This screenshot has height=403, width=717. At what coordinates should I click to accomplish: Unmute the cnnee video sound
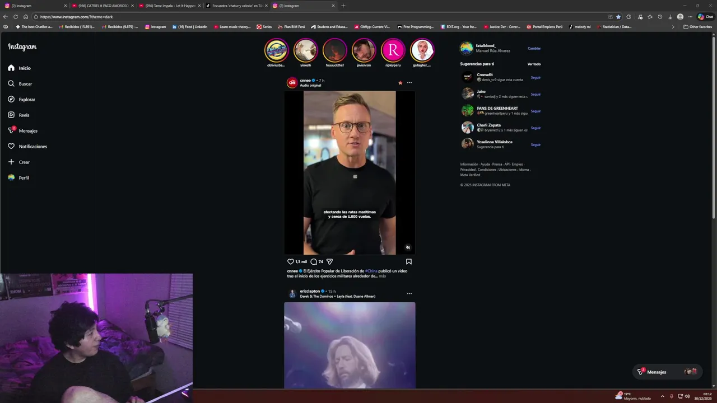(408, 247)
